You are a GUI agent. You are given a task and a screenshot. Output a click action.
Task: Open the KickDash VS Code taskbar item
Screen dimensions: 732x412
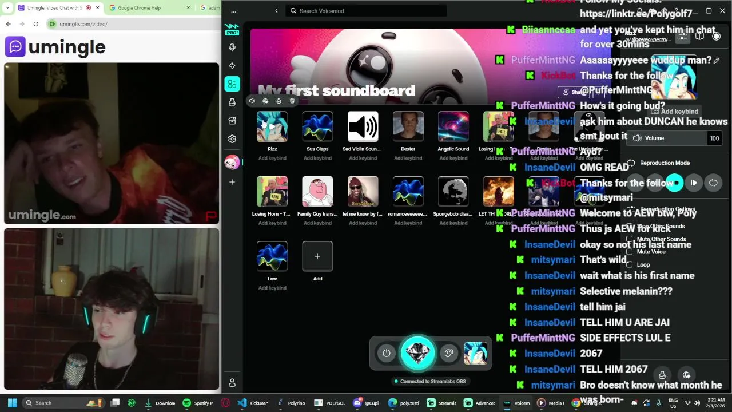[x=253, y=403]
